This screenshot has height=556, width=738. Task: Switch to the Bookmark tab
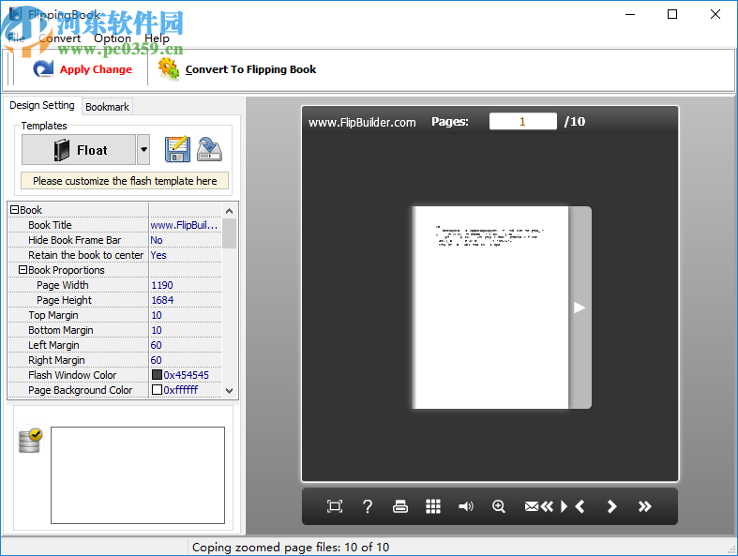click(x=107, y=107)
